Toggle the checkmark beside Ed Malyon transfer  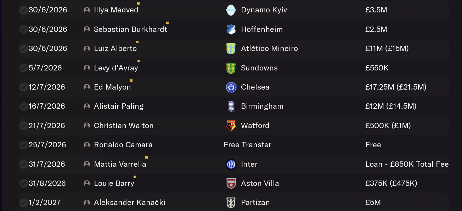point(23,87)
